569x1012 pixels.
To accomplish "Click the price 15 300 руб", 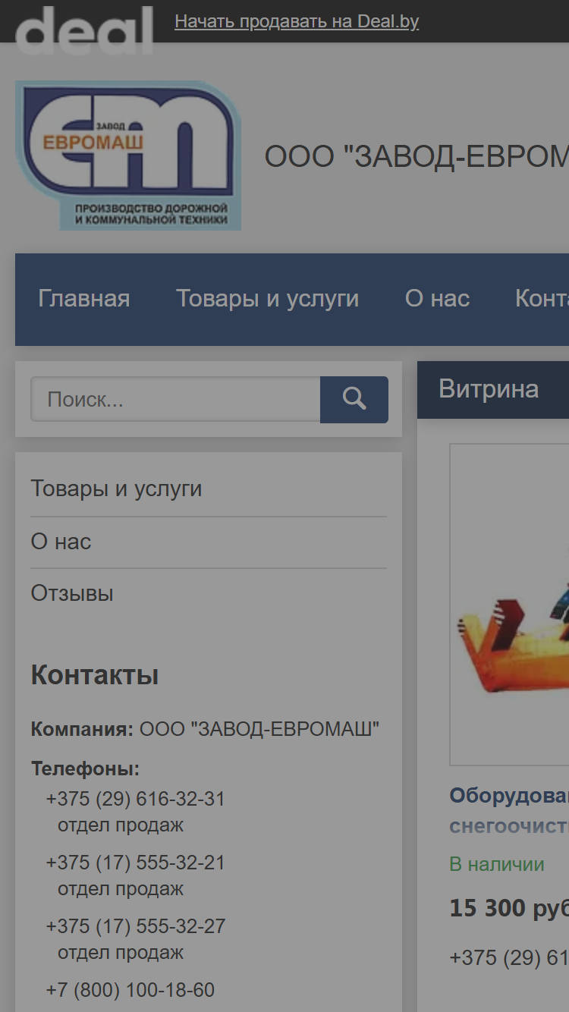I will [509, 908].
